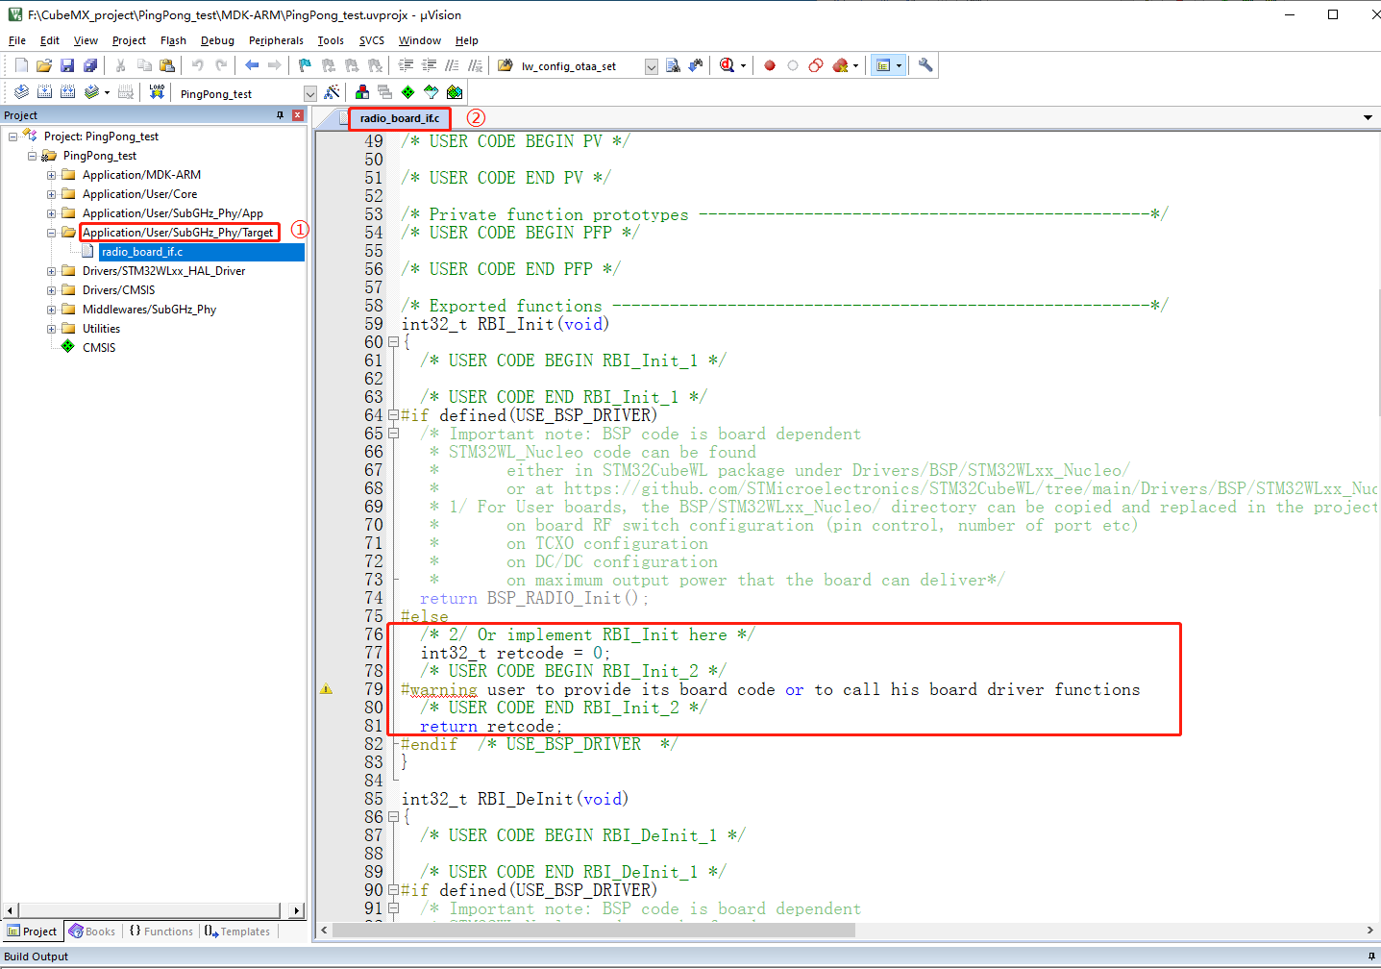Save the current file with floppy icon
This screenshot has height=969, width=1381.
click(67, 65)
